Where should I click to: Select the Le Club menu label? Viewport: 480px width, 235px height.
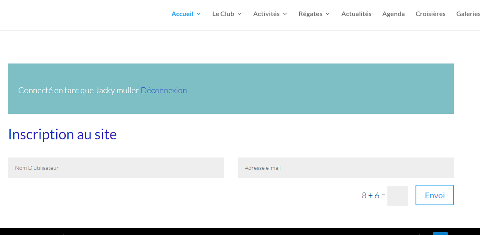pyautogui.click(x=223, y=14)
